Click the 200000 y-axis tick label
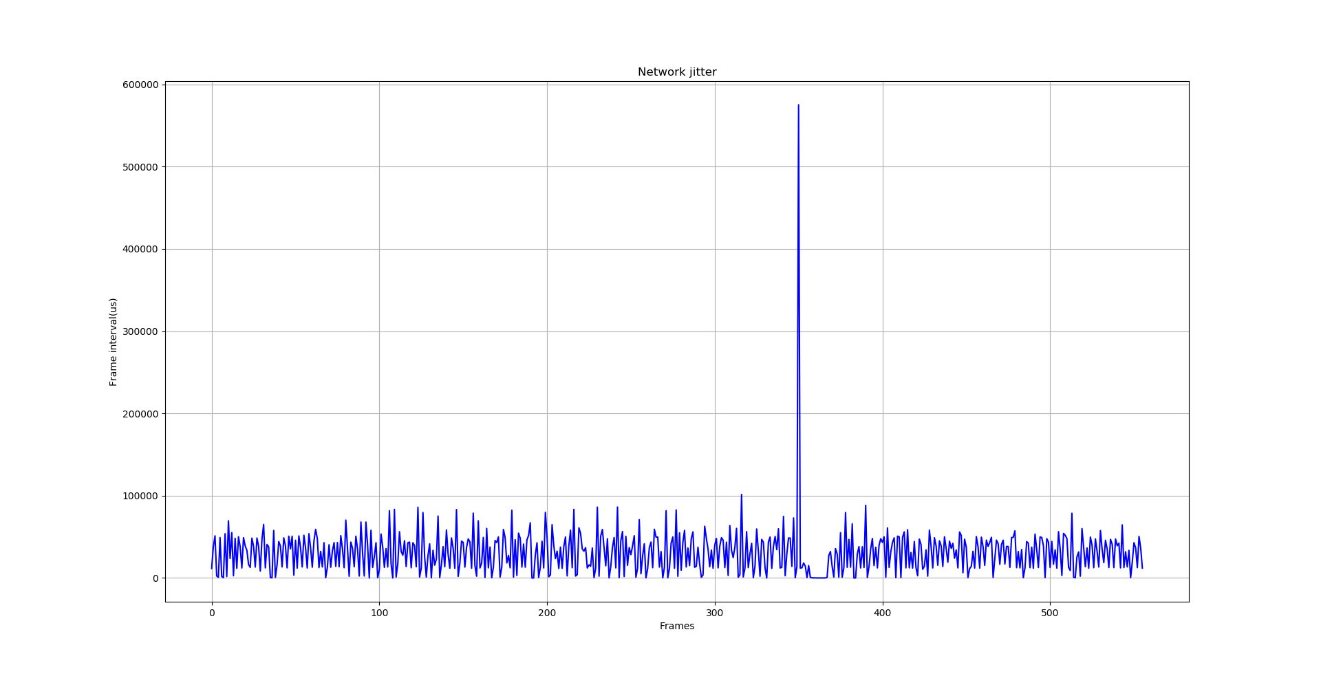This screenshot has width=1321, height=676. [140, 414]
